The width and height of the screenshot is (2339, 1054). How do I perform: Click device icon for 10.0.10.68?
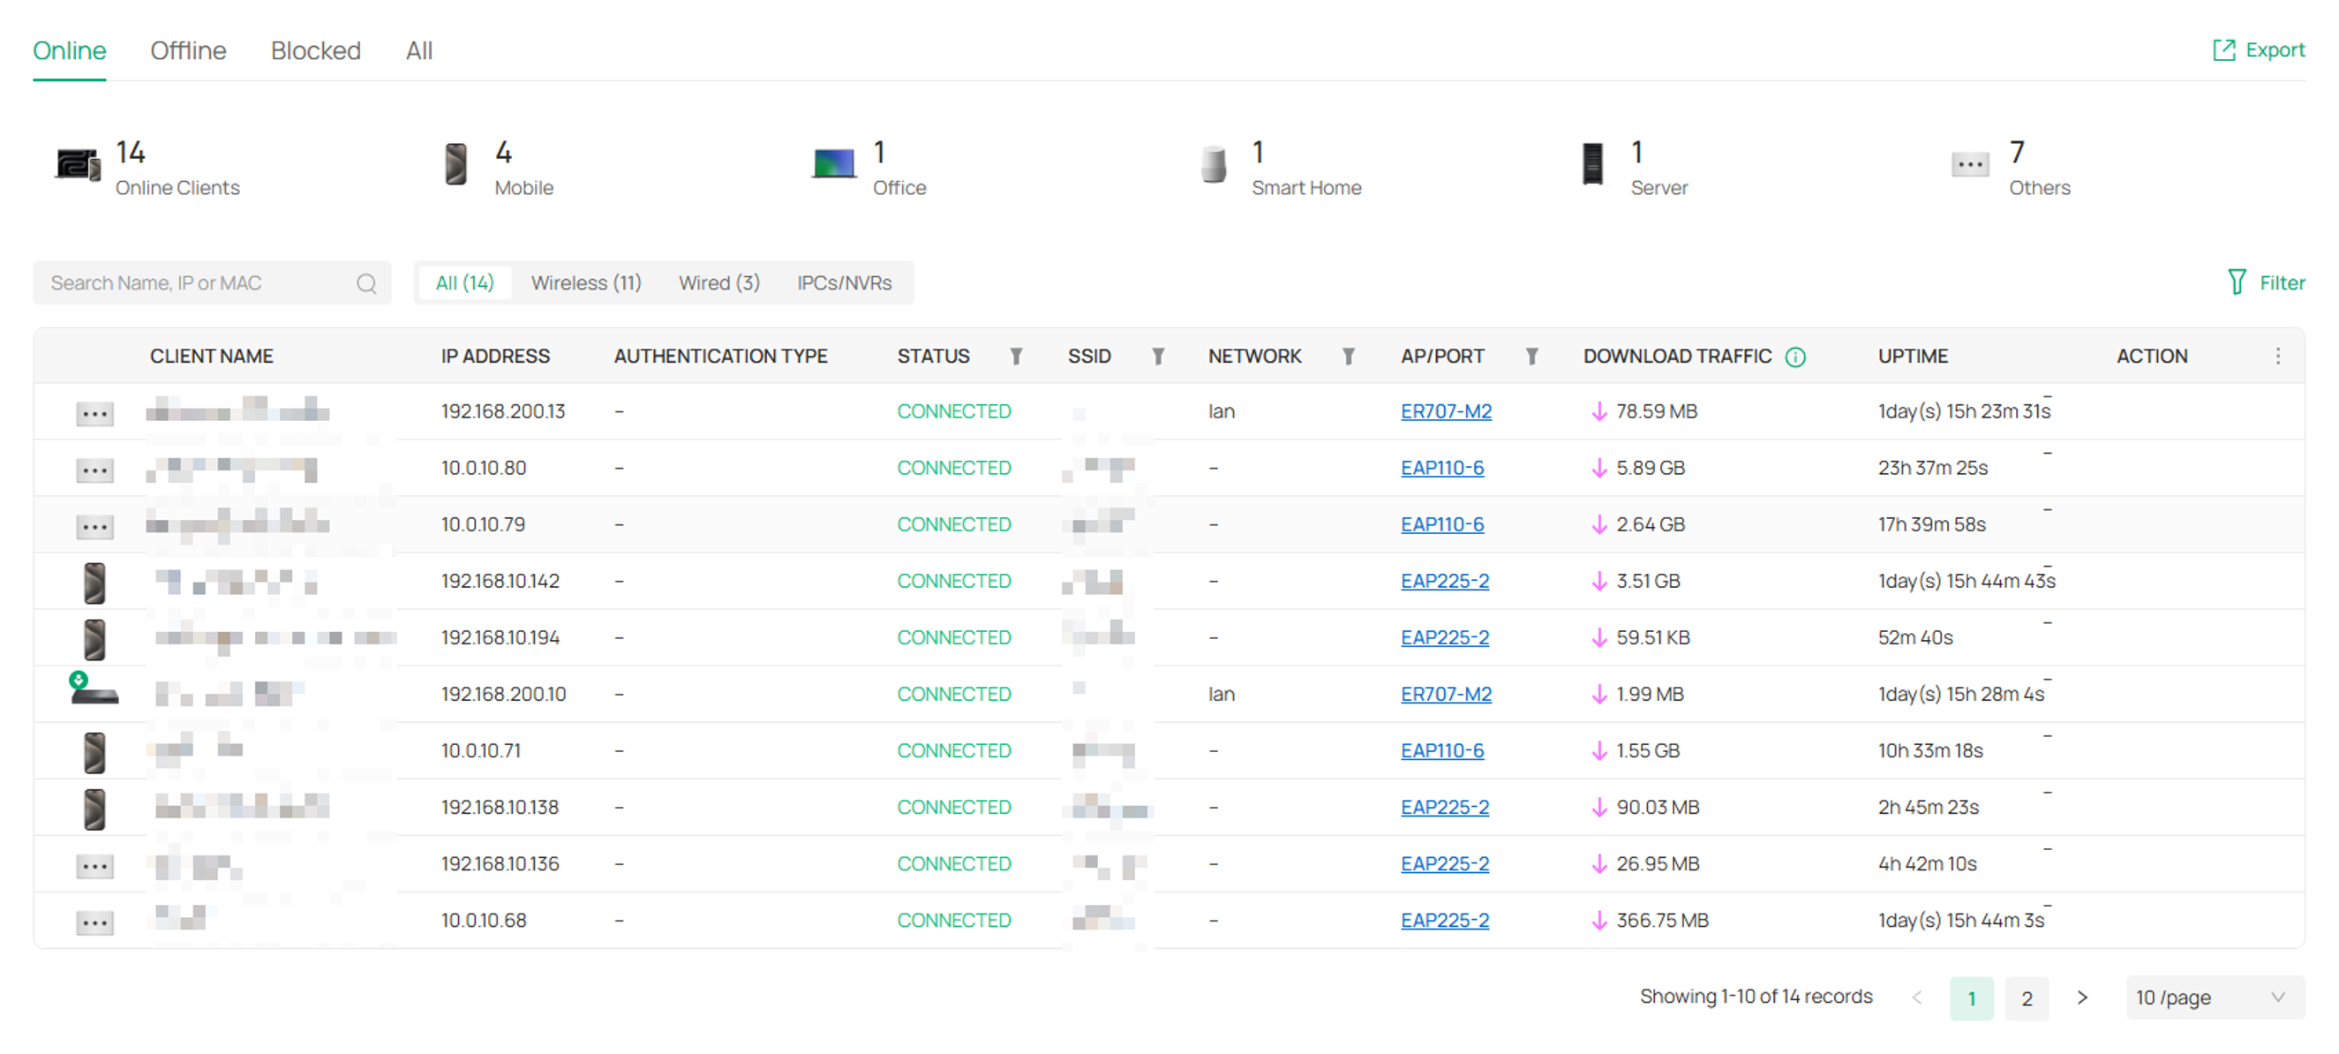click(94, 922)
